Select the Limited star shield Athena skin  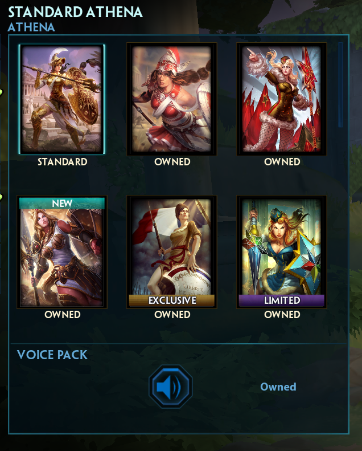tap(282, 252)
